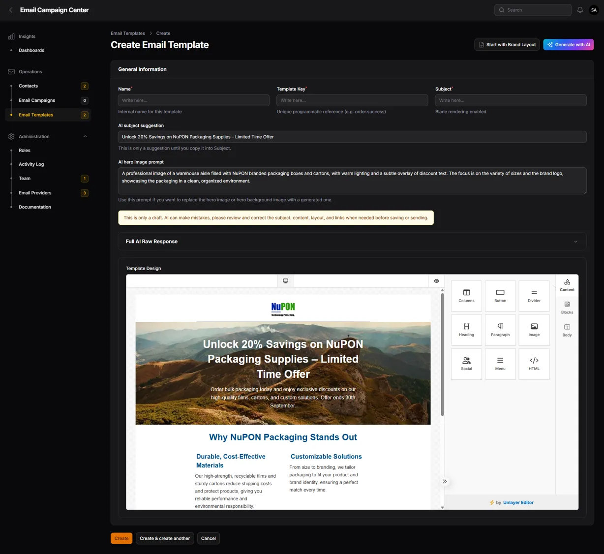Toggle the eye preview in Template Design
This screenshot has height=554, width=604.
point(436,281)
